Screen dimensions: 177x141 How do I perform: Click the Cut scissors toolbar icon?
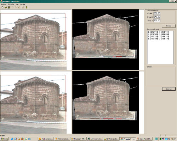[x=13, y=7]
